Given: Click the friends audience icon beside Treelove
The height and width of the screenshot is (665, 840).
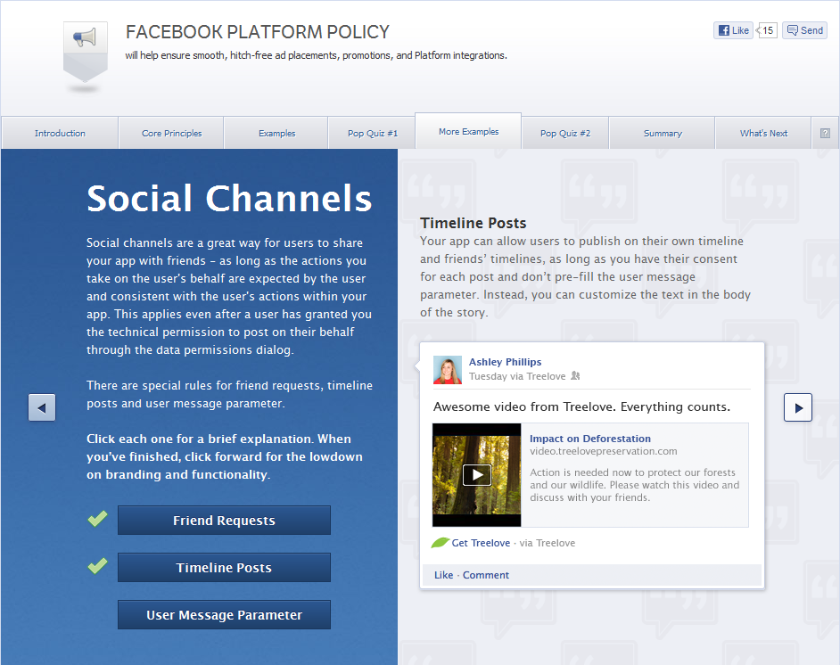Looking at the screenshot, I should 575,376.
